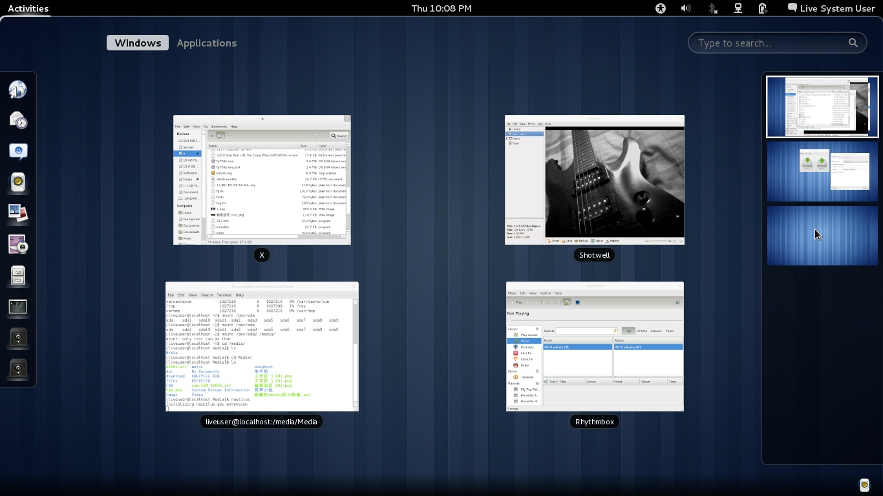Viewport: 883px width, 496px height.
Task: Open the volume menu in the top bar
Action: click(x=686, y=8)
